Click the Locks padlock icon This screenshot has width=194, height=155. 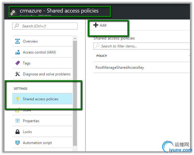click(x=17, y=132)
